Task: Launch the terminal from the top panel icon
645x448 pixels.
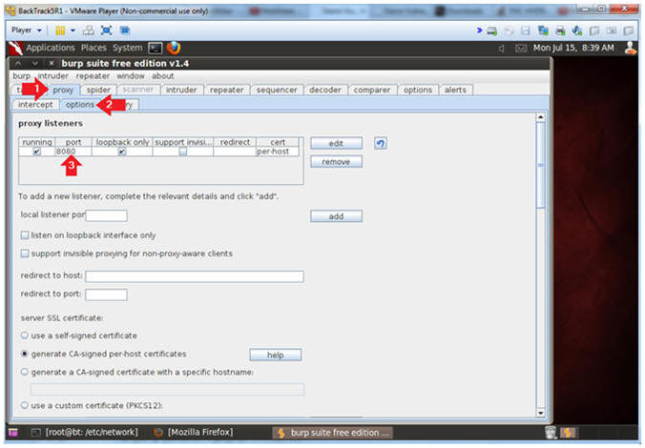Action: pos(156,49)
